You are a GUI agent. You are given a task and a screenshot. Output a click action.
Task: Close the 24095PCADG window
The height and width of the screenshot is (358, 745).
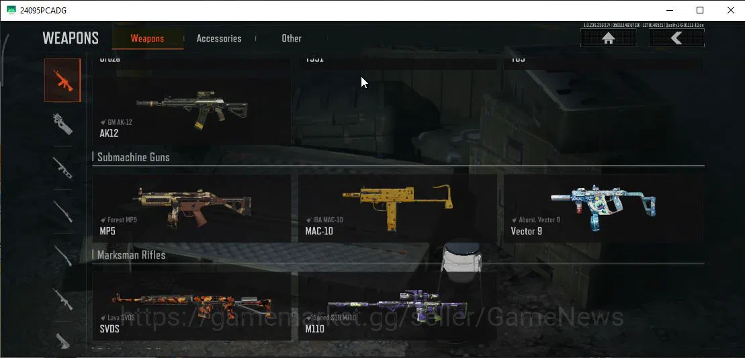(730, 10)
